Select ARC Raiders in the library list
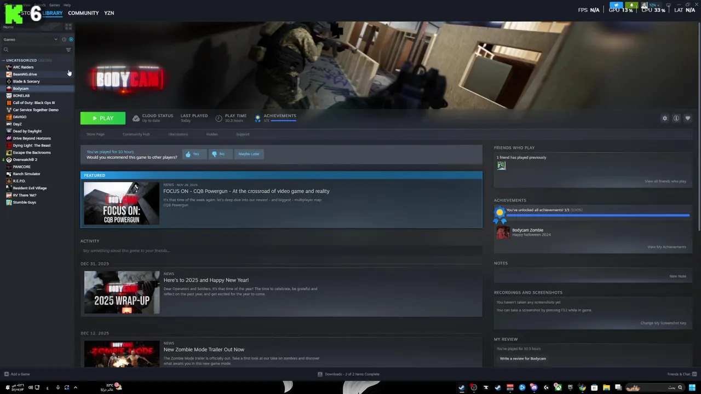The height and width of the screenshot is (394, 701). point(23,67)
